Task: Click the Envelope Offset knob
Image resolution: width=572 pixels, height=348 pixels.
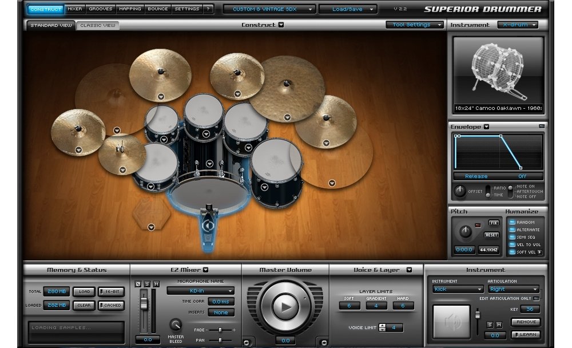Action: tap(459, 192)
